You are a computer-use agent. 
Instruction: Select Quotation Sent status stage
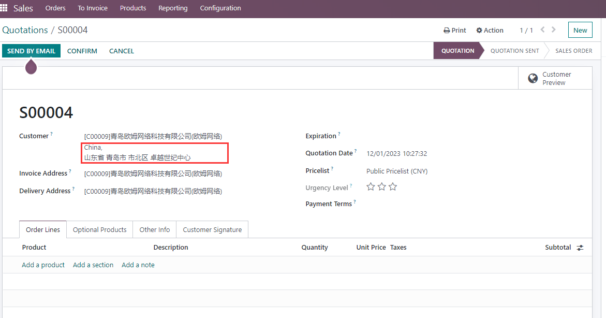coord(514,51)
